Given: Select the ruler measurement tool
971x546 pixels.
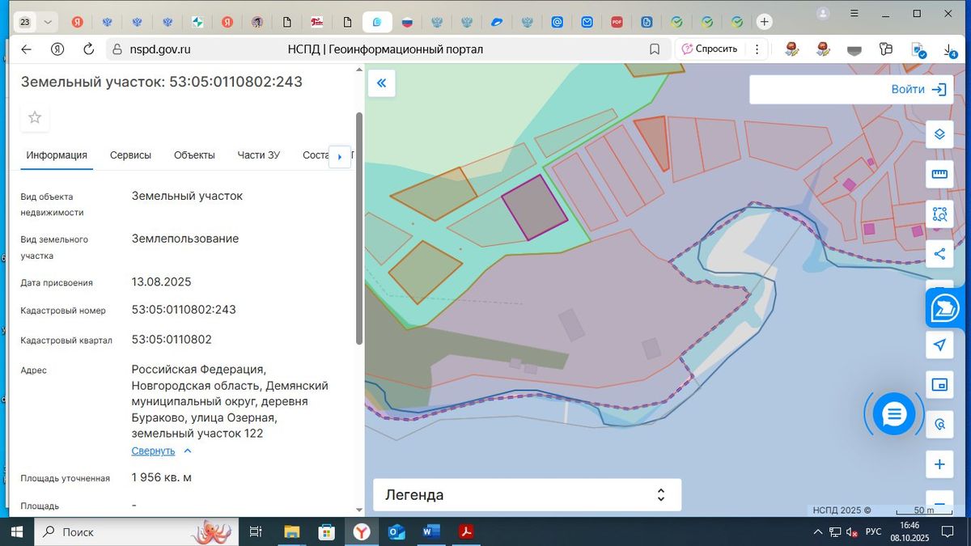Looking at the screenshot, I should (939, 174).
